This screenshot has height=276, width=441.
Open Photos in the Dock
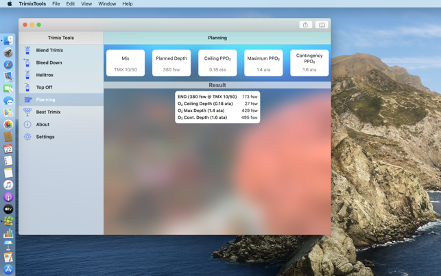(8, 124)
